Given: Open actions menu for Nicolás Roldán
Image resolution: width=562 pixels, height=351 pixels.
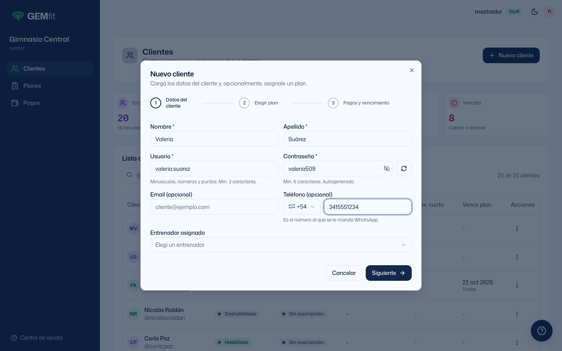Looking at the screenshot, I should (517, 314).
